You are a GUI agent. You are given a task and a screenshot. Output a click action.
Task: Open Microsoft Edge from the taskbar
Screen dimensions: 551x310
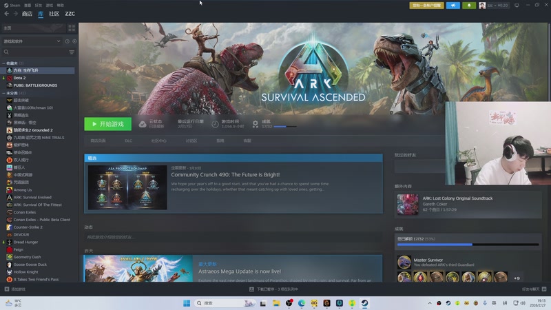point(302,303)
